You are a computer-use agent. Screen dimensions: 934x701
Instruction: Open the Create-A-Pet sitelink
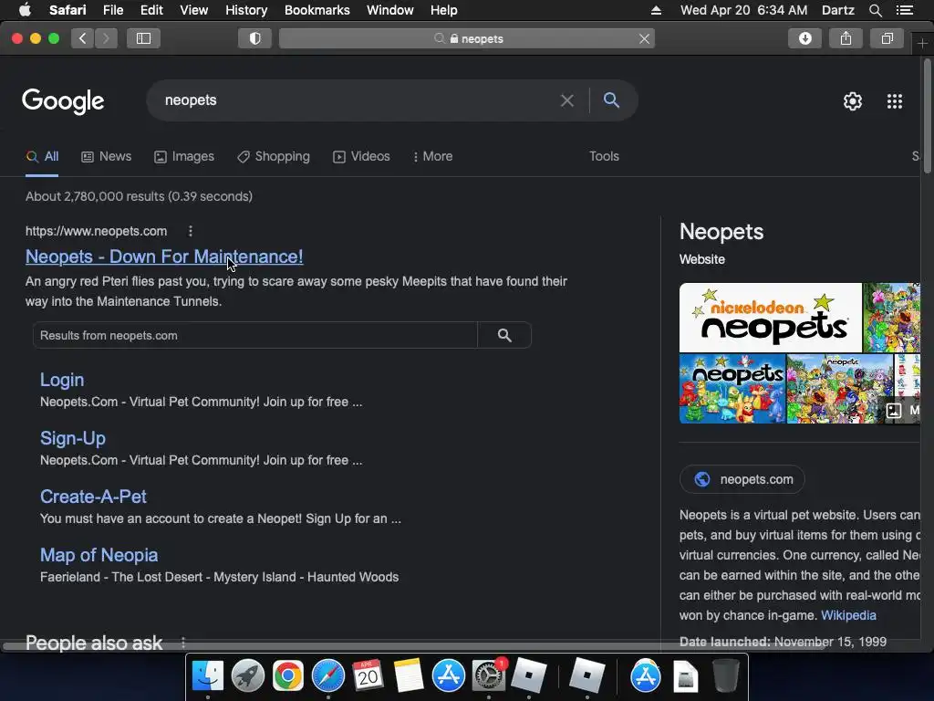pyautogui.click(x=94, y=497)
